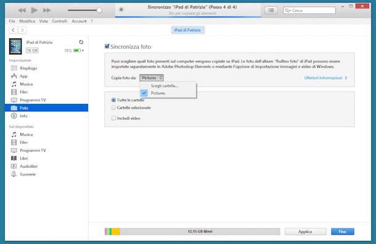Screen dimensions: 376x244
Task: Choose Scegli cartella... from the dropdown list
Action: tap(168, 86)
